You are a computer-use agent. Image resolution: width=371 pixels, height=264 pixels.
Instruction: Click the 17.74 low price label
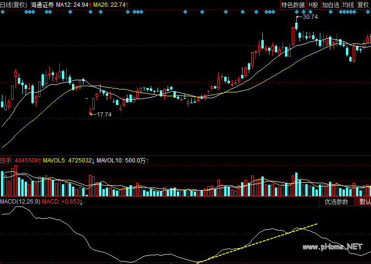pyautogui.click(x=104, y=115)
